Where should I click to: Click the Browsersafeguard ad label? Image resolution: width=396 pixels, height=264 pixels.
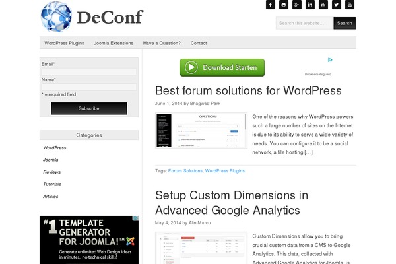pyautogui.click(x=318, y=74)
